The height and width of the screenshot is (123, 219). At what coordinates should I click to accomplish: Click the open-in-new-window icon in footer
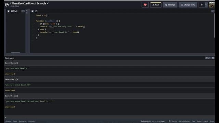coord(170,121)
